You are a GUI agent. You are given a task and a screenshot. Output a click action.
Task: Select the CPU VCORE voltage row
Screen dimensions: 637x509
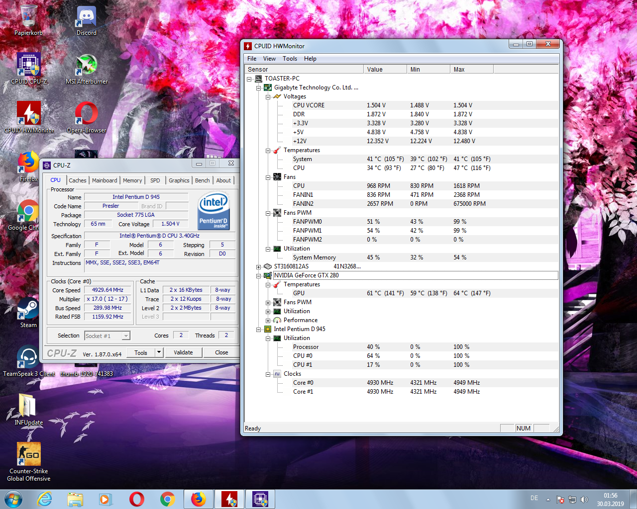click(401, 105)
